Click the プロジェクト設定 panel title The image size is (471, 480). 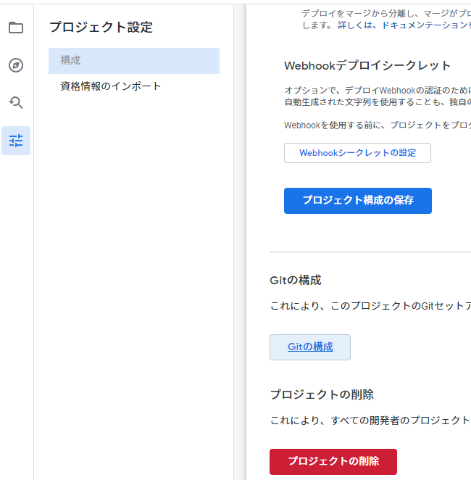[x=101, y=28]
